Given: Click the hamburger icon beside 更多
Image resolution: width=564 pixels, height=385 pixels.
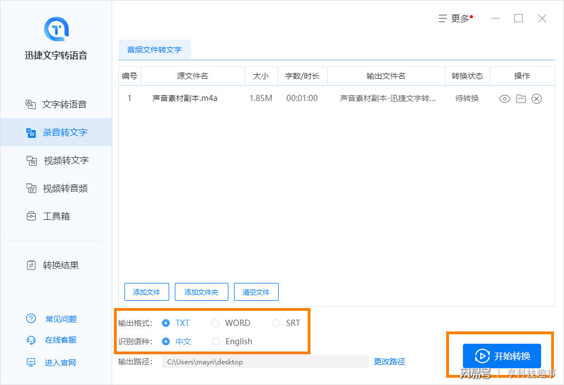Looking at the screenshot, I should click(442, 18).
